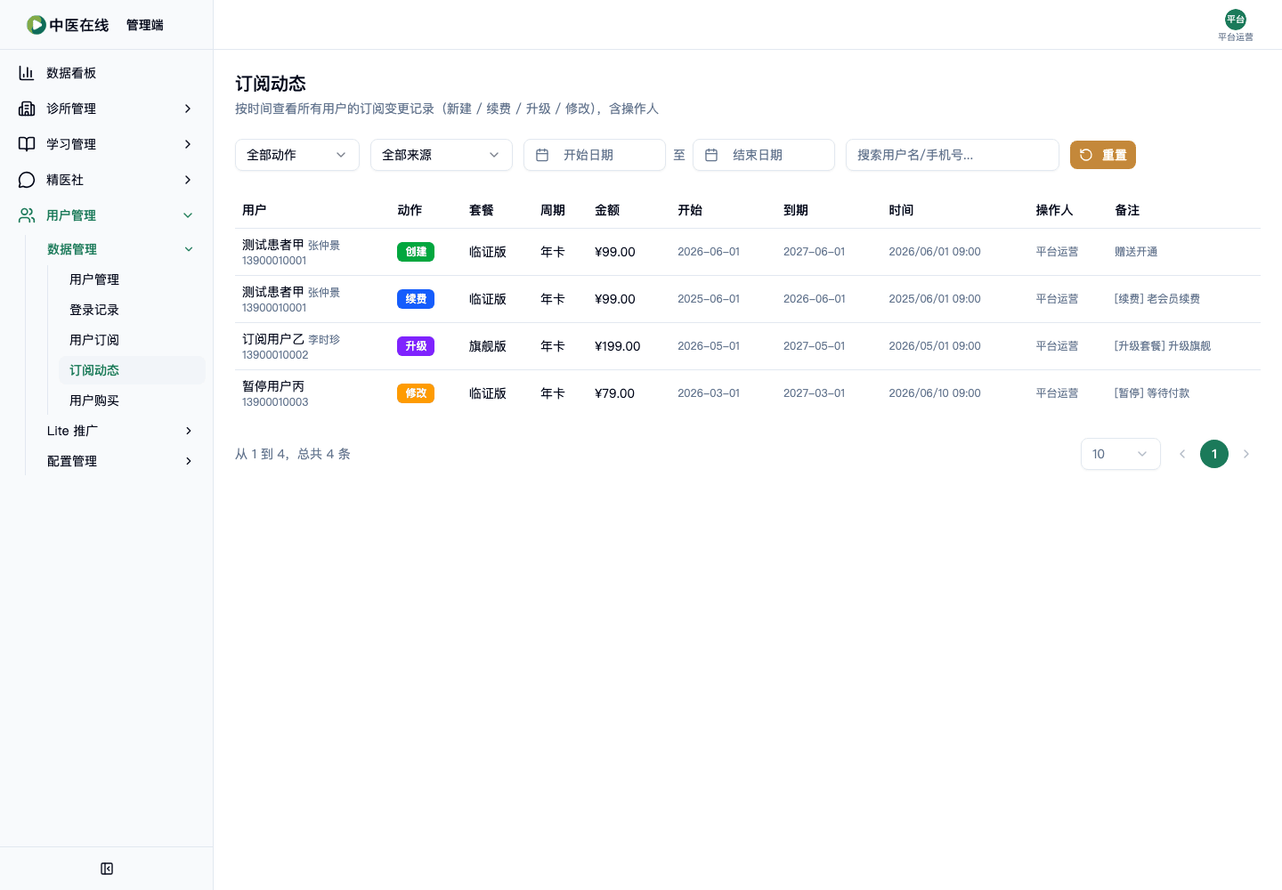Click the 操作人 column header
Viewport: 1282px width, 890px height.
click(x=1054, y=210)
